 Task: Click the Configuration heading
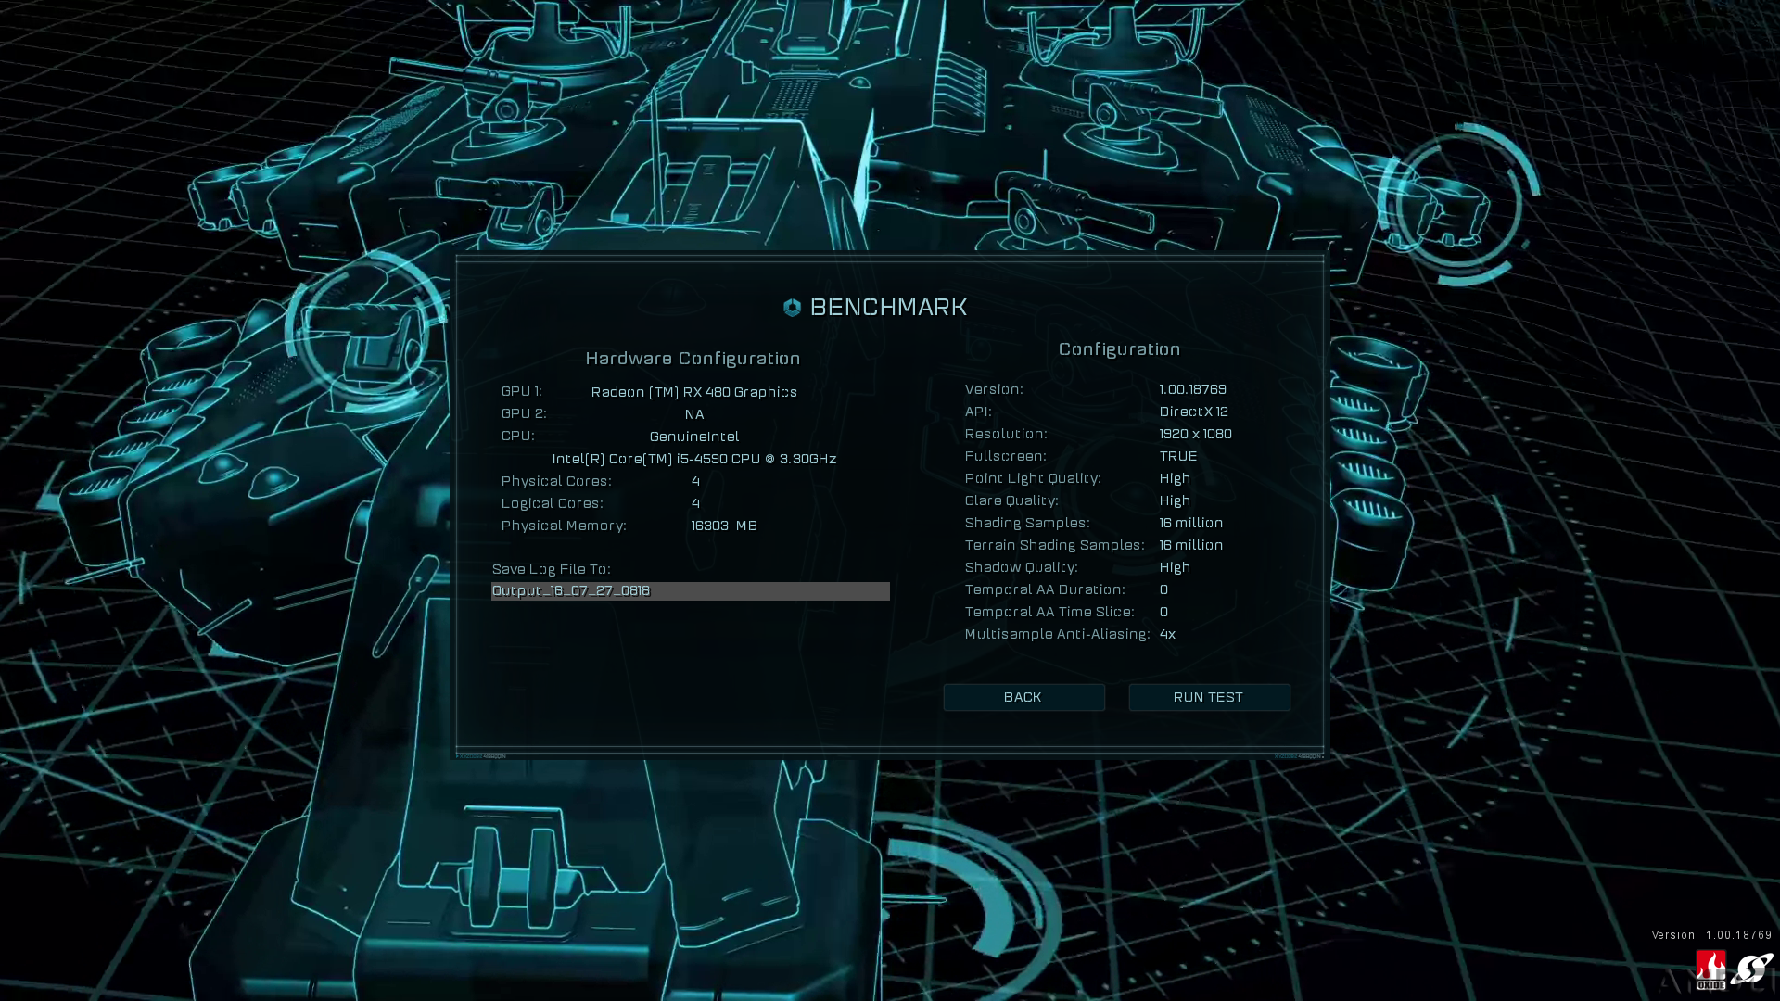(1120, 349)
